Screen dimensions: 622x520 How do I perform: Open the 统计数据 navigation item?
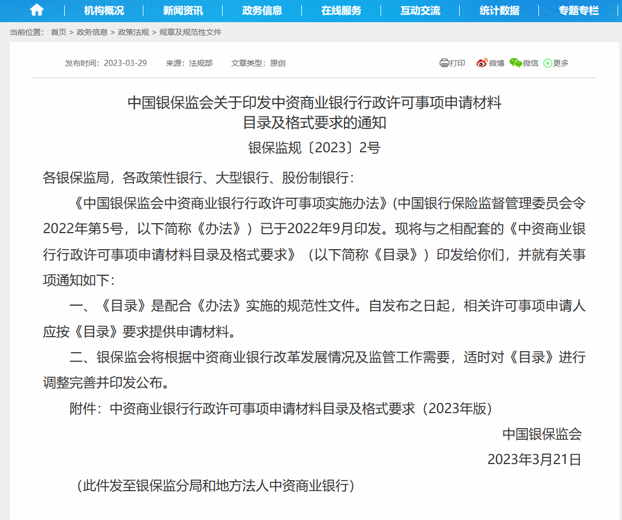point(499,11)
